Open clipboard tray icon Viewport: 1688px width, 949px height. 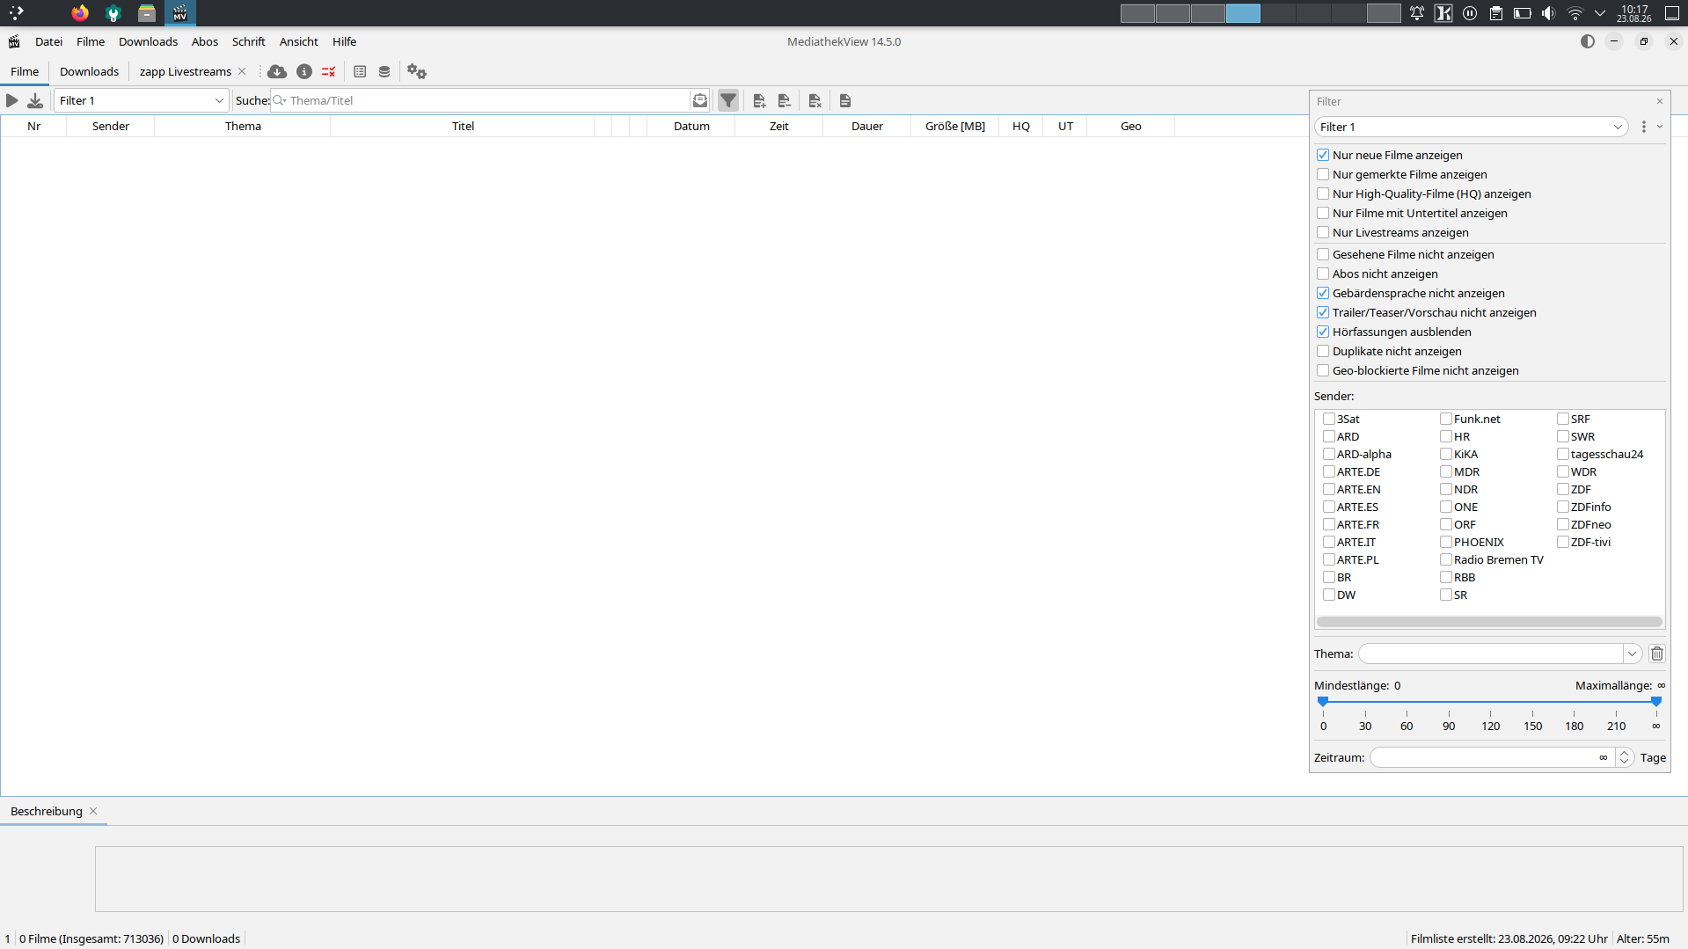click(x=1496, y=13)
